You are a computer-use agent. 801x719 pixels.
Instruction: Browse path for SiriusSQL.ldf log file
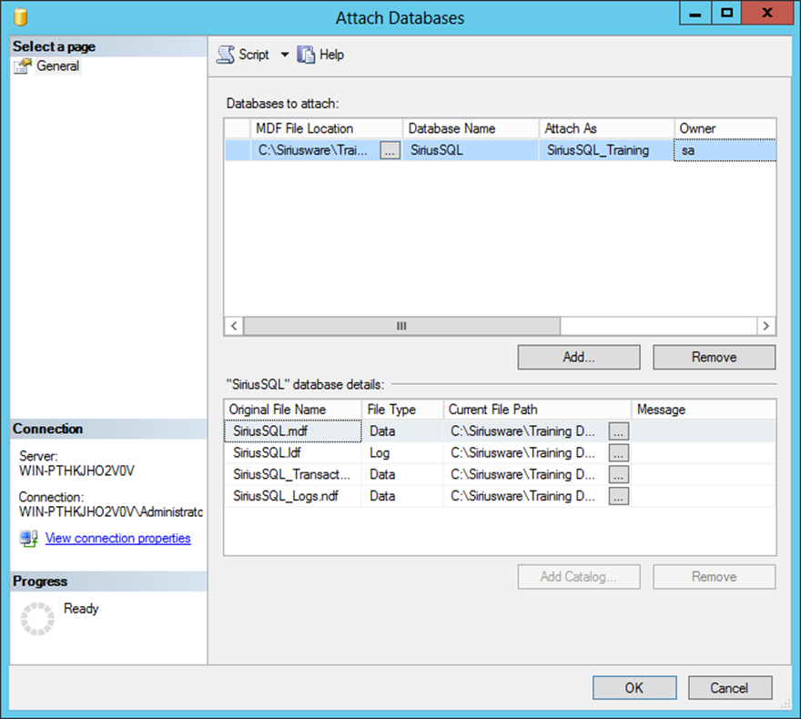tap(619, 453)
